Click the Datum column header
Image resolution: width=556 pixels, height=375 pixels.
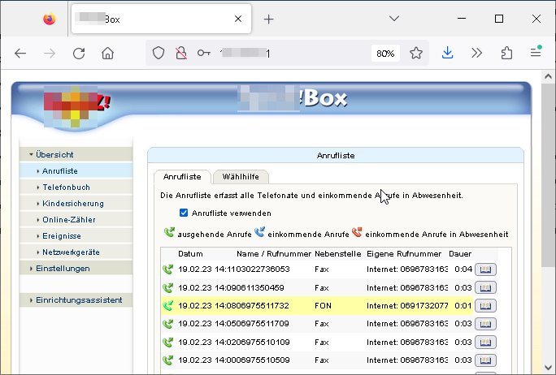click(190, 254)
